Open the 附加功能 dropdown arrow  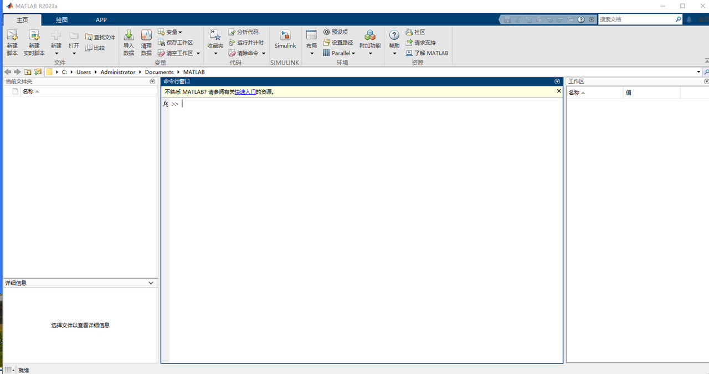(370, 54)
